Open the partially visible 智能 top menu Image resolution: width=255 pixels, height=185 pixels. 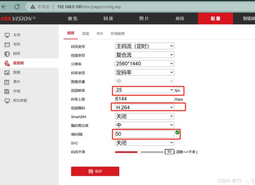(x=249, y=18)
